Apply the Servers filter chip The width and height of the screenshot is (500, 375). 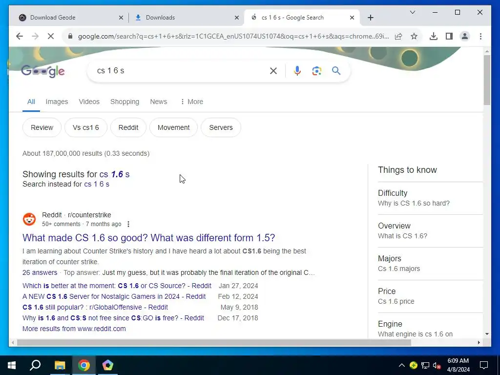click(x=221, y=127)
